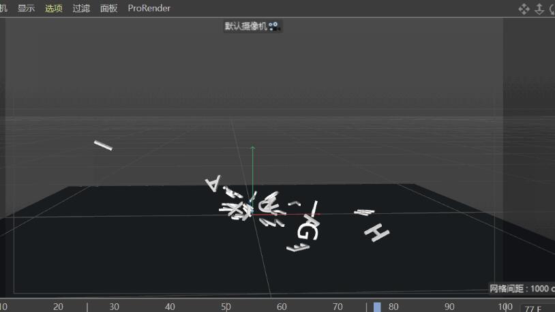Open the ProRender menu
The image size is (555, 312).
pos(149,8)
